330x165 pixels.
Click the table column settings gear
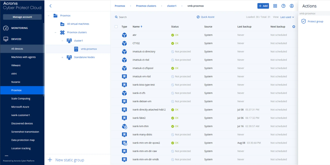tap(294, 27)
